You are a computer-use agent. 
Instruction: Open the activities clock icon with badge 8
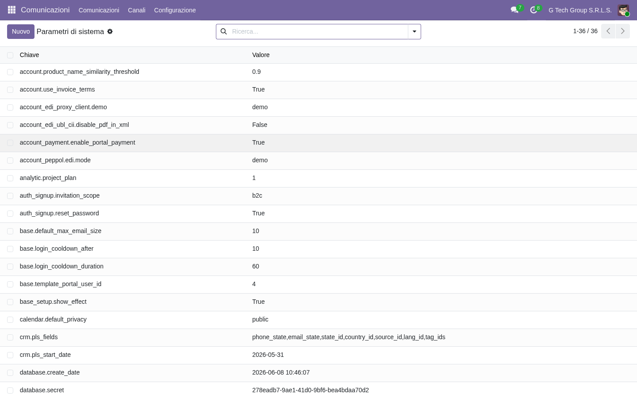click(533, 10)
